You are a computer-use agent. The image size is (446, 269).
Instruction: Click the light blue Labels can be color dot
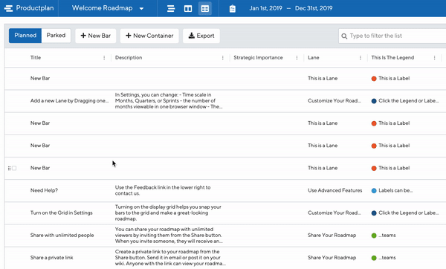coord(374,190)
